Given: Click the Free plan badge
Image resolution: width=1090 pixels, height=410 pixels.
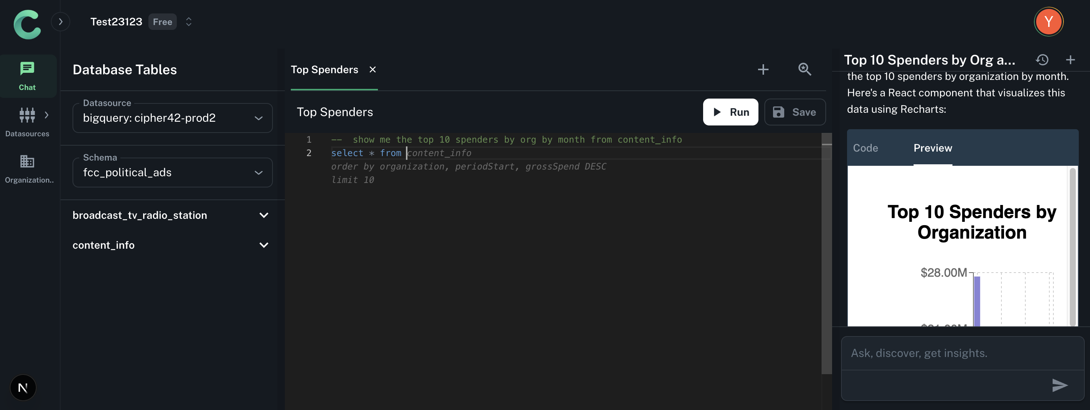Looking at the screenshot, I should click(x=163, y=22).
